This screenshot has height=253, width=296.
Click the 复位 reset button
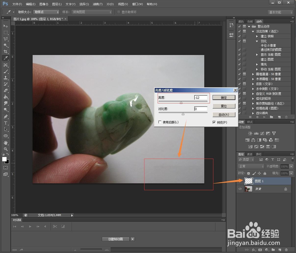pos(224,106)
